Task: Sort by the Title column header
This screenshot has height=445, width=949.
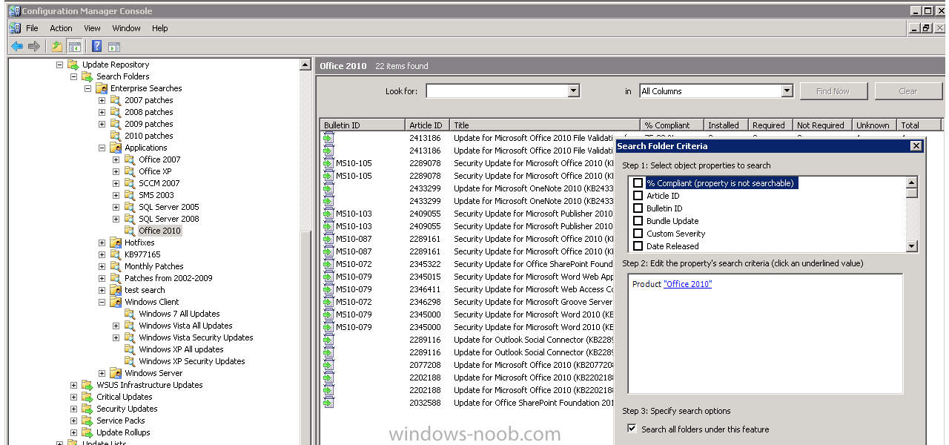Action: coord(545,125)
